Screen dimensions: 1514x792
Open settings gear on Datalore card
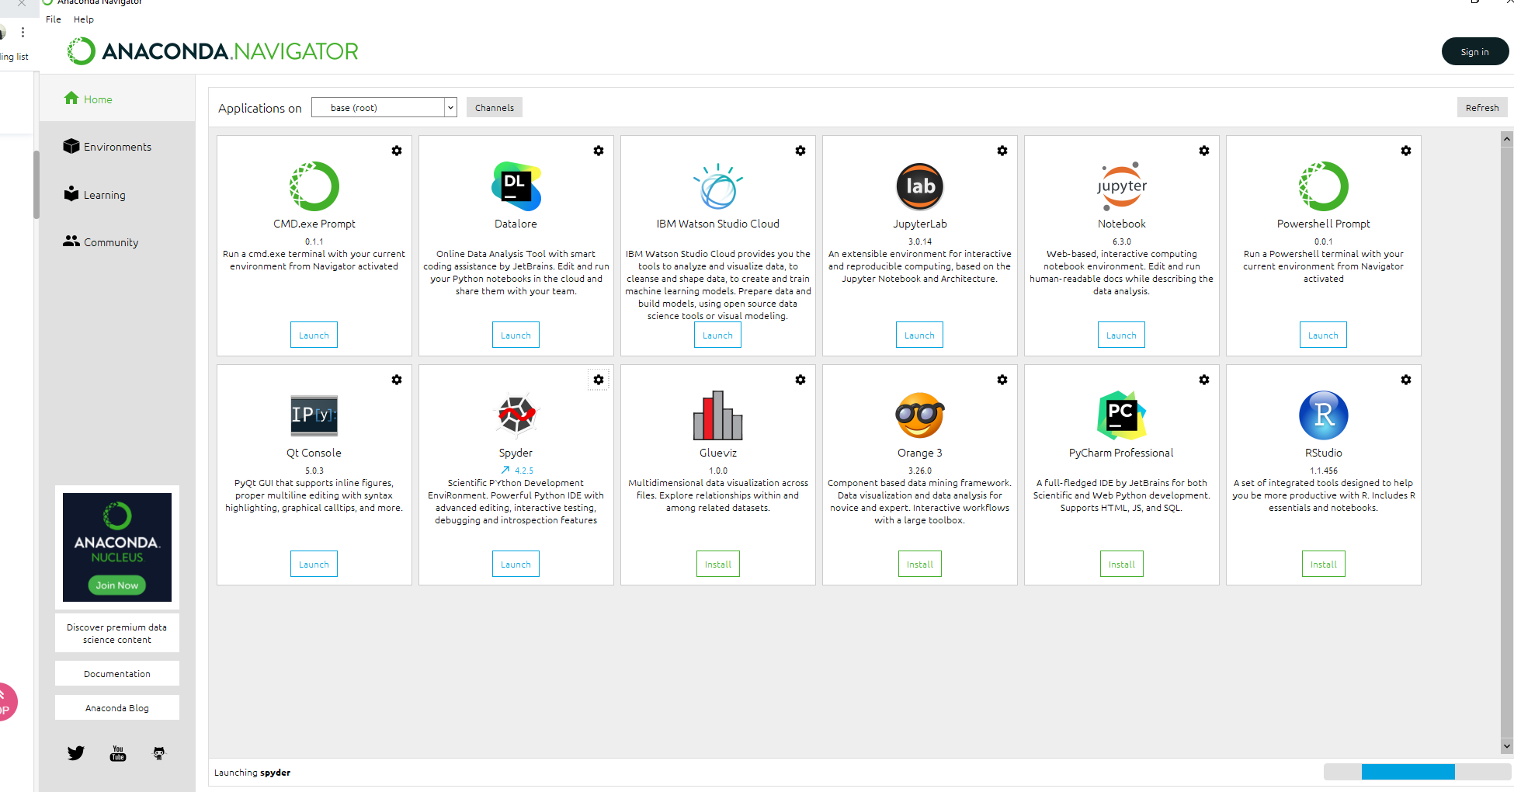(x=599, y=151)
